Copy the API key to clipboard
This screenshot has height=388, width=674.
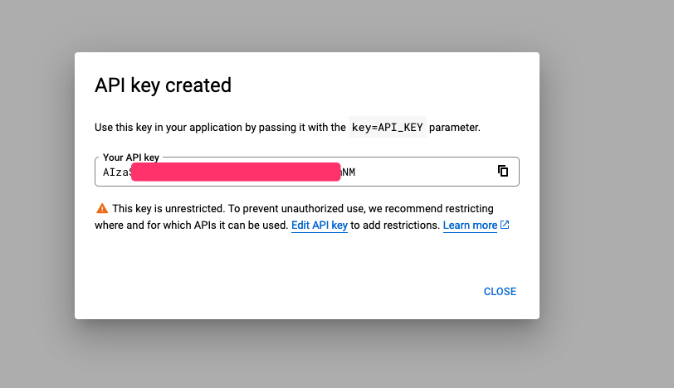coord(502,171)
